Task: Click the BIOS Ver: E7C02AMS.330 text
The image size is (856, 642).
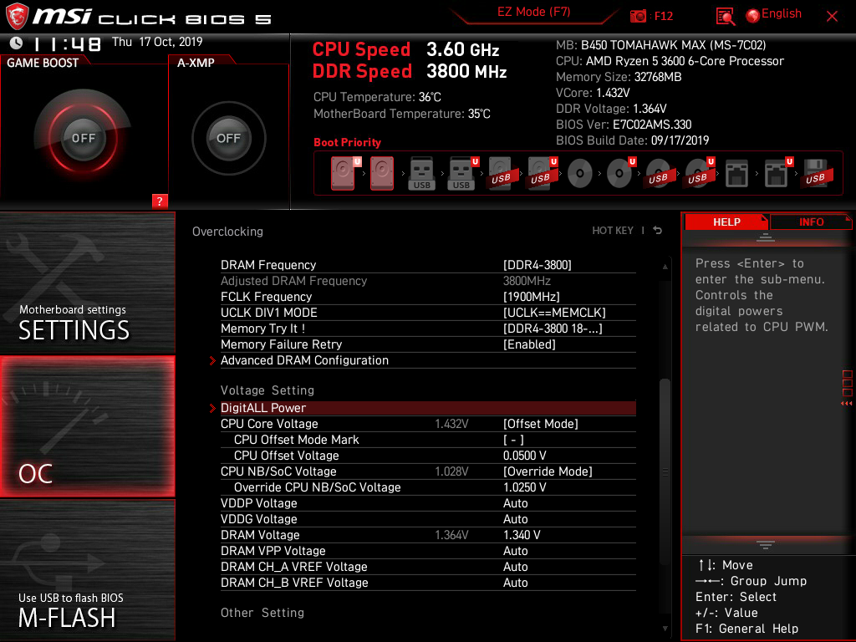Action: click(624, 125)
